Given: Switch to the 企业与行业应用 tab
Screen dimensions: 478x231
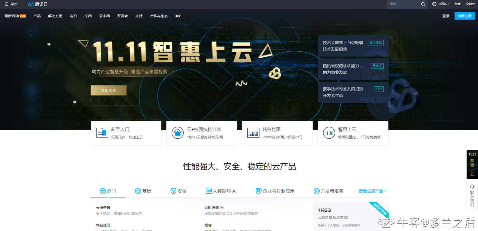Looking at the screenshot, I should tap(275, 191).
